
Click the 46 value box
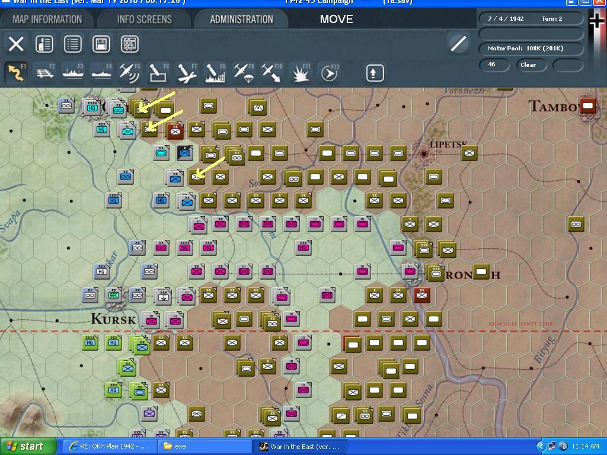click(x=494, y=65)
